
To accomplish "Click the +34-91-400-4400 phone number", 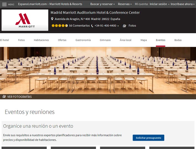I will pyautogui.click(x=105, y=26).
